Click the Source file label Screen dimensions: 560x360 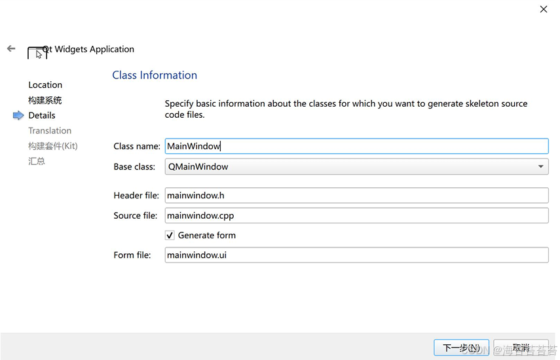point(136,215)
